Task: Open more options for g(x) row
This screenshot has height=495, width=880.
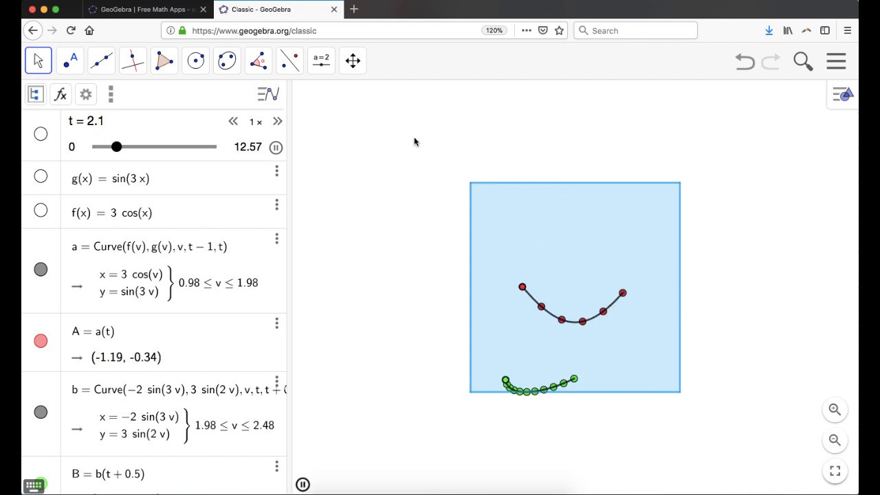Action: [276, 170]
